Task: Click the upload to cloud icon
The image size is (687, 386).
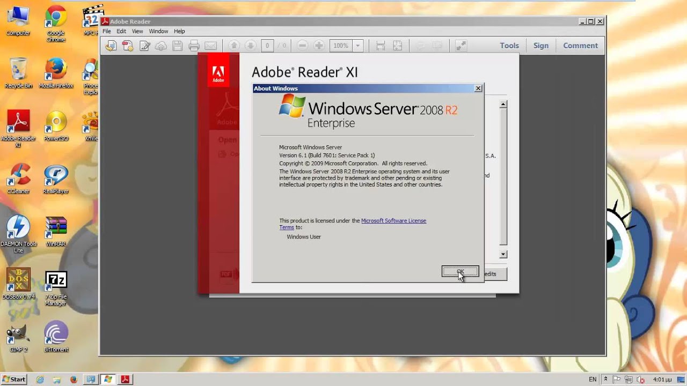Action: coord(161,46)
